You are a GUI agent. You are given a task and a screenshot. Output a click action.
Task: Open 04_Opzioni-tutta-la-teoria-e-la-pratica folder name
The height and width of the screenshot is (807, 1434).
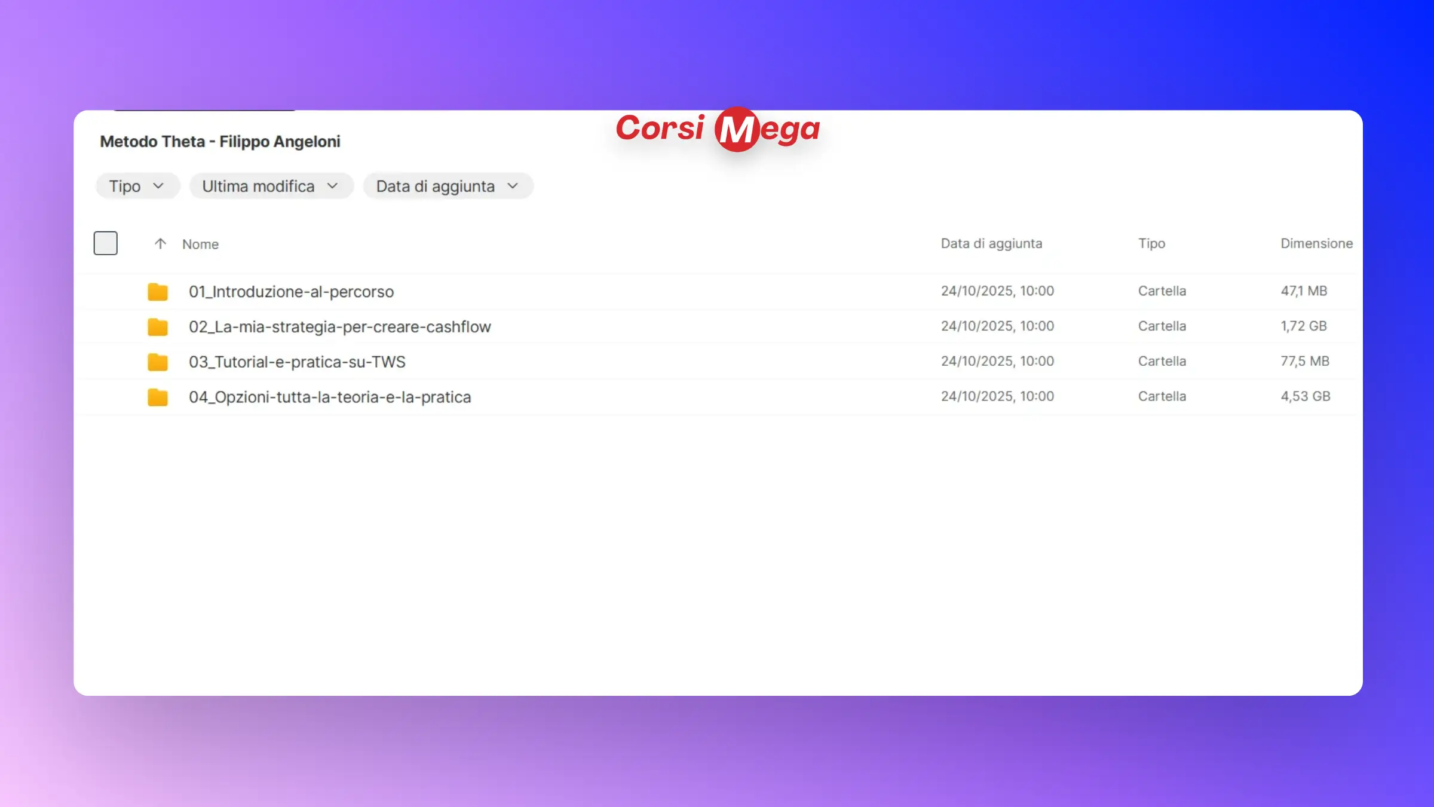330,397
